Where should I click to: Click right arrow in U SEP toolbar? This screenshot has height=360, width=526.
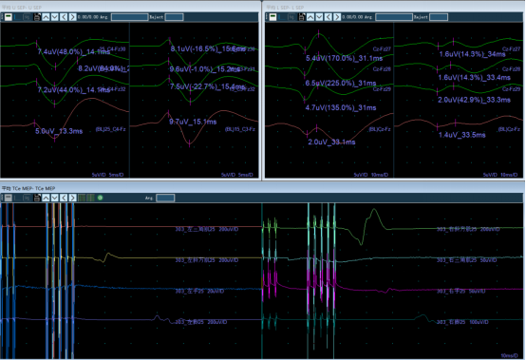(x=72, y=17)
